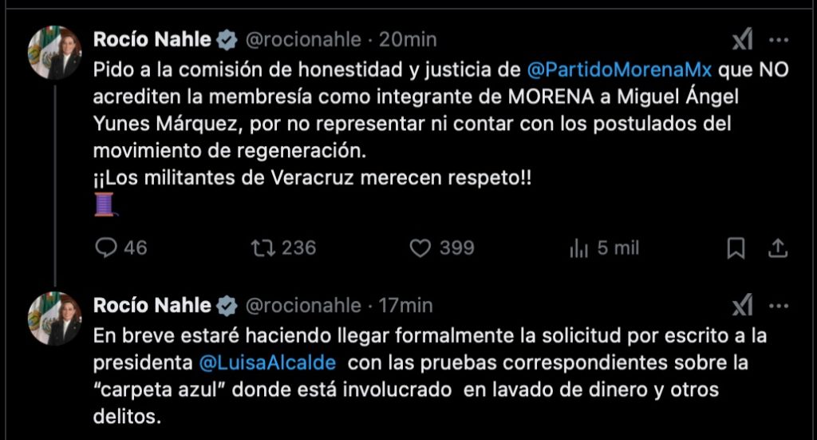The height and width of the screenshot is (440, 817).
Task: Share the first tweet via share icon
Action: click(778, 248)
